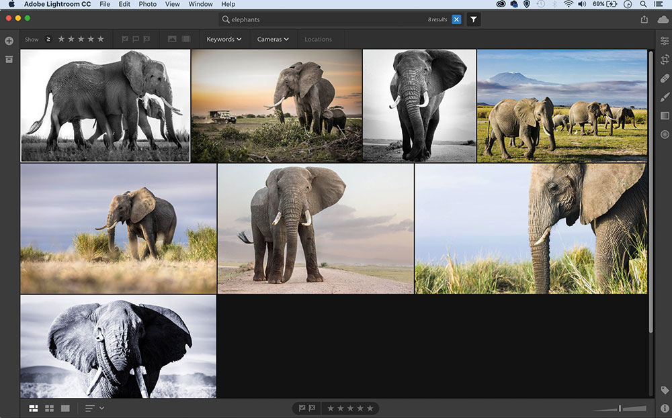
Task: Select black-and-white elephant with calf photo
Action: [x=106, y=106]
